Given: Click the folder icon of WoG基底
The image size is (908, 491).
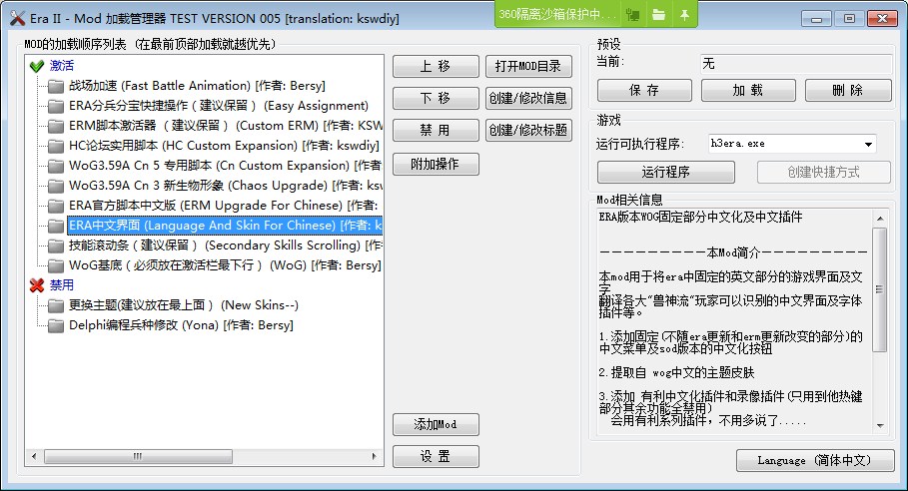Looking at the screenshot, I should pyautogui.click(x=56, y=266).
